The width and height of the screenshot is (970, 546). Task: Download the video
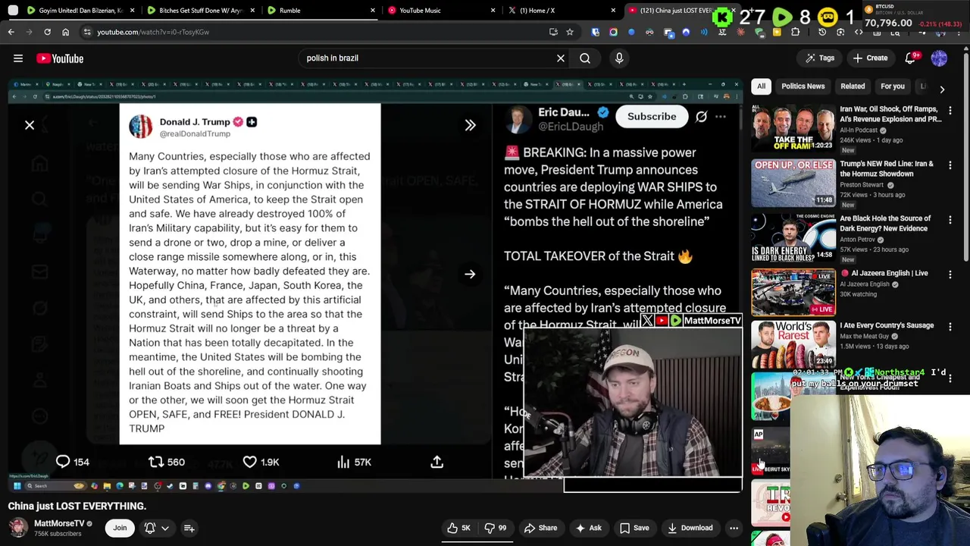point(690,528)
